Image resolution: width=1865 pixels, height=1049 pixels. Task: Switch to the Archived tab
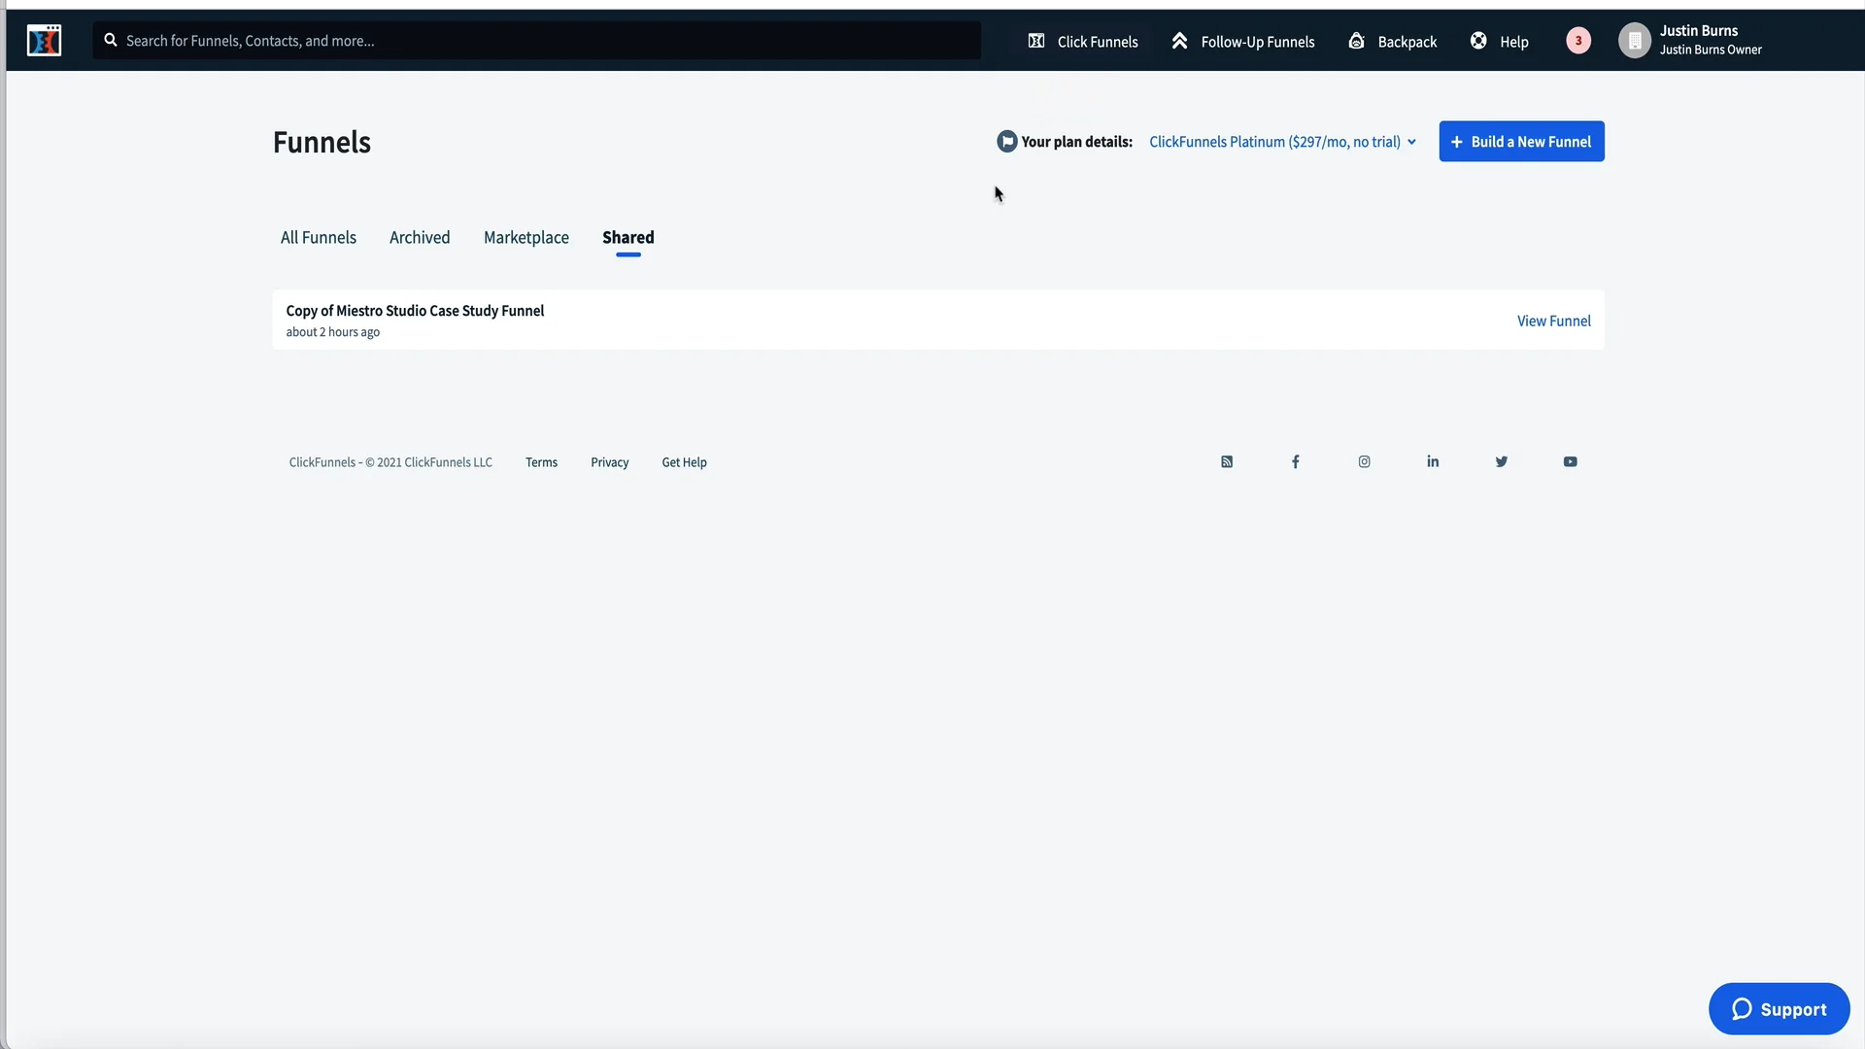pyautogui.click(x=420, y=238)
